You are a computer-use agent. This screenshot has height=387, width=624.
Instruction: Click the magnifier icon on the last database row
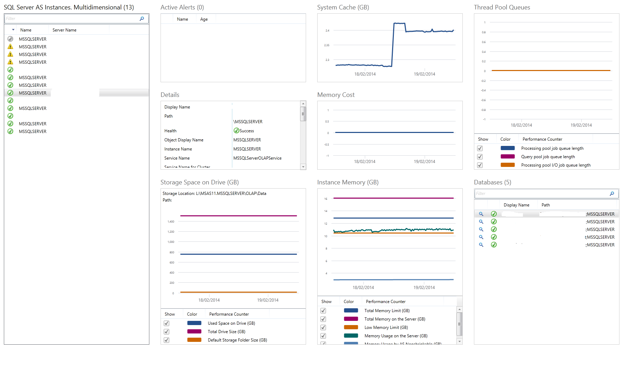point(481,245)
